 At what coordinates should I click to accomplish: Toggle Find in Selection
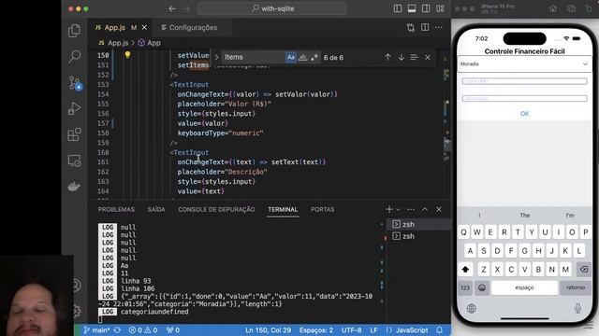coord(414,57)
